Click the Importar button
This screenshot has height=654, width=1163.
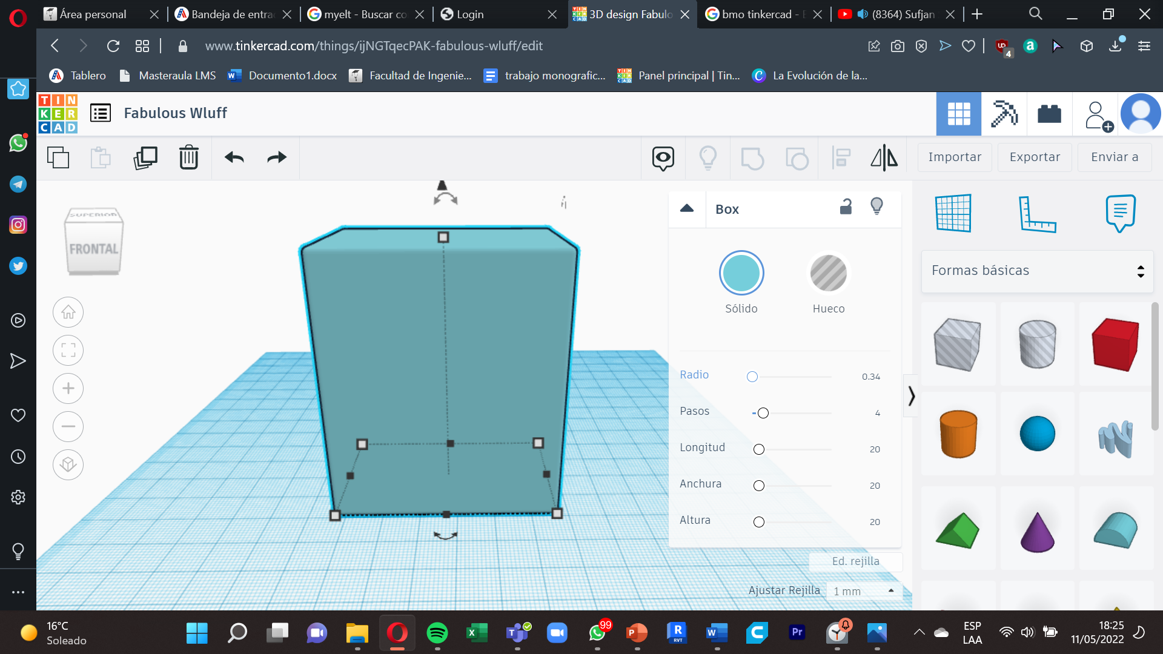pyautogui.click(x=955, y=157)
